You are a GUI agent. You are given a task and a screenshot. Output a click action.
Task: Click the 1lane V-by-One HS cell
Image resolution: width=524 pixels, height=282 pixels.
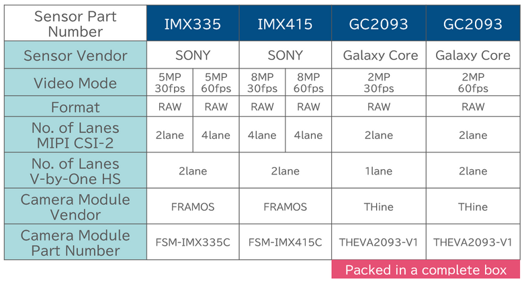pos(379,171)
